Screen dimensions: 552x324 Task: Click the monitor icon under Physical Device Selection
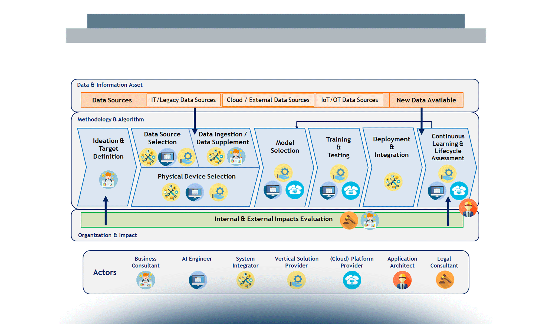click(x=195, y=192)
